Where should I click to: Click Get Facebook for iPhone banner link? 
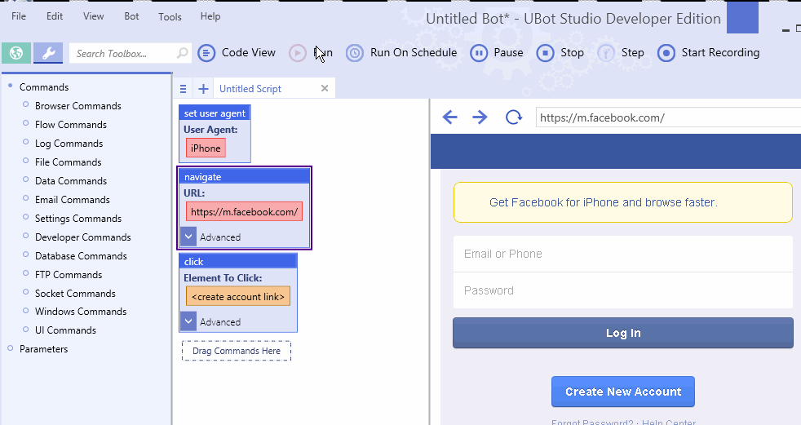click(604, 202)
